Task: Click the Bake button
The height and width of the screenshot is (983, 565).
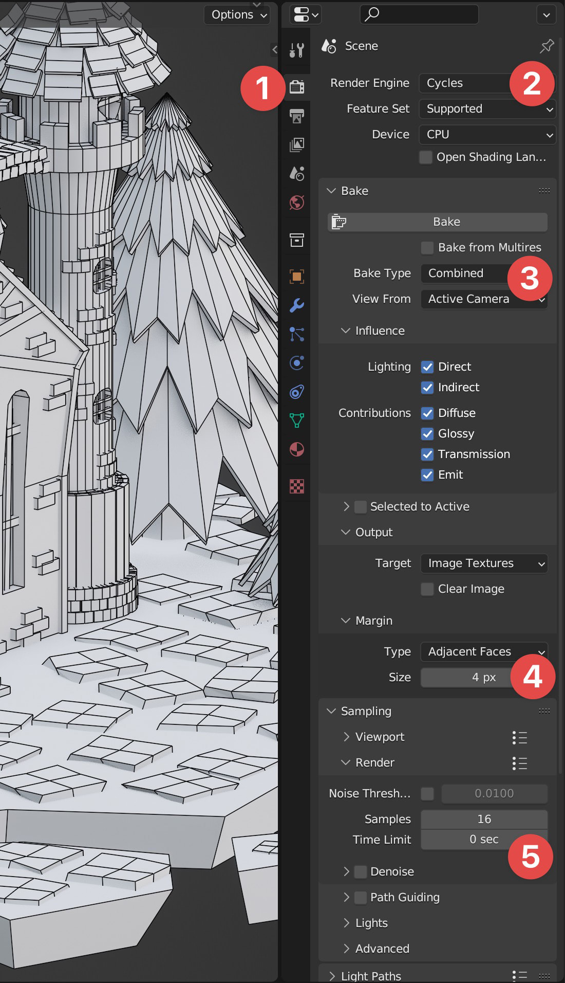Action: point(438,222)
